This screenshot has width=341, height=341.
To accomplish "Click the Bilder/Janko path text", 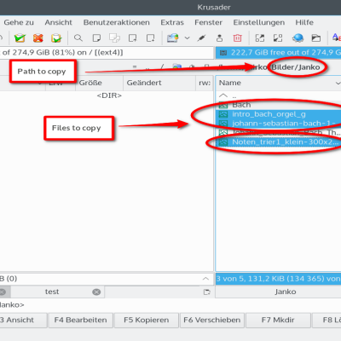I will coord(296,67).
